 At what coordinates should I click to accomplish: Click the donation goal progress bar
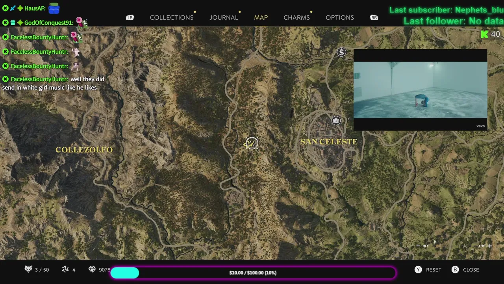[253, 273]
